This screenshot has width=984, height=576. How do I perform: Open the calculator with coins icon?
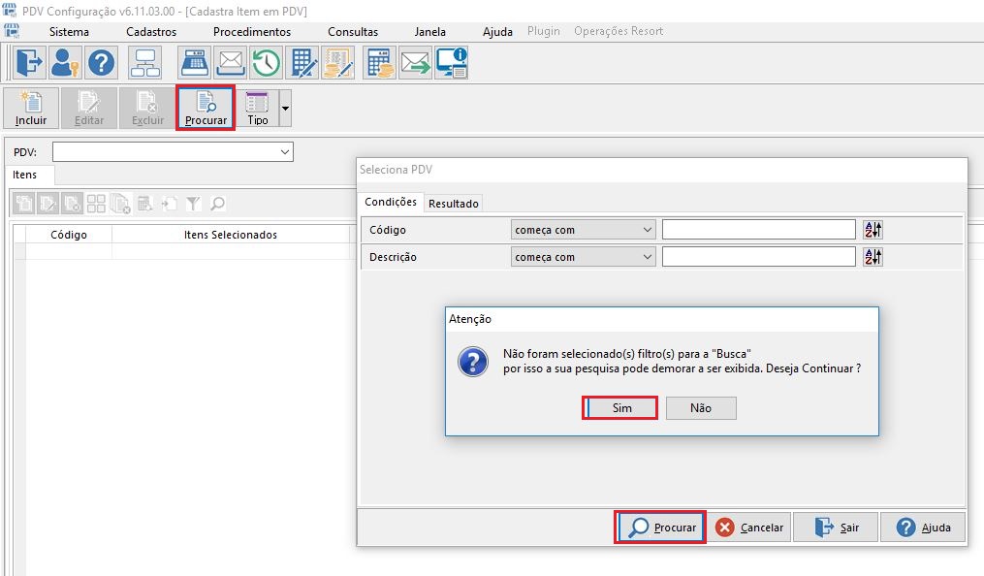(380, 63)
